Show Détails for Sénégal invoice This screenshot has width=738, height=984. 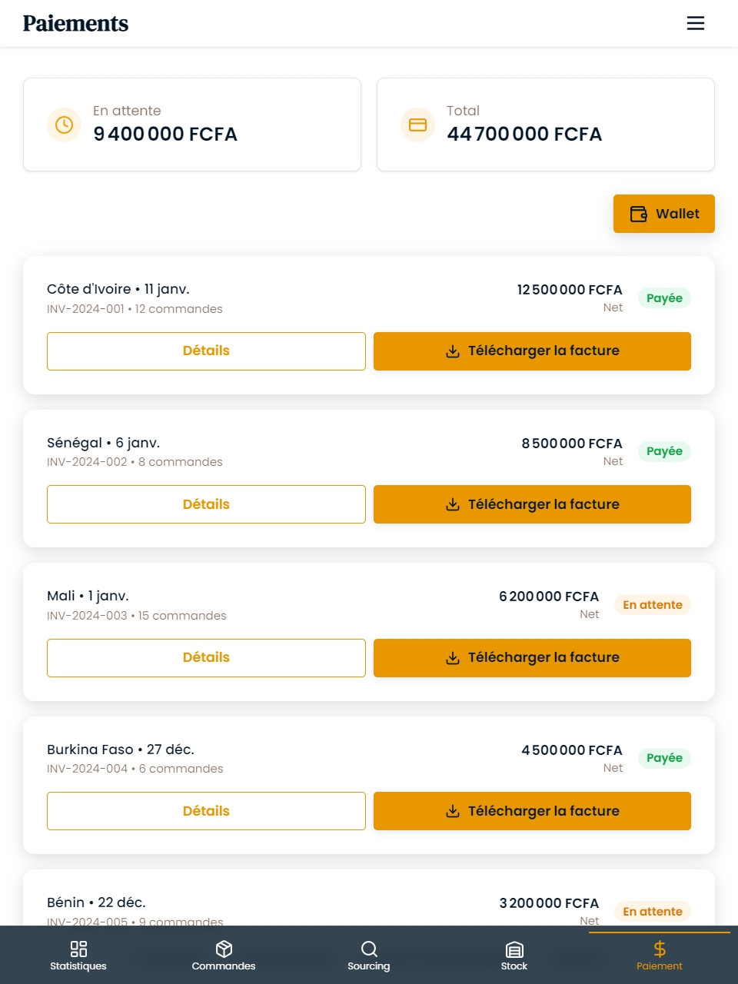point(206,504)
